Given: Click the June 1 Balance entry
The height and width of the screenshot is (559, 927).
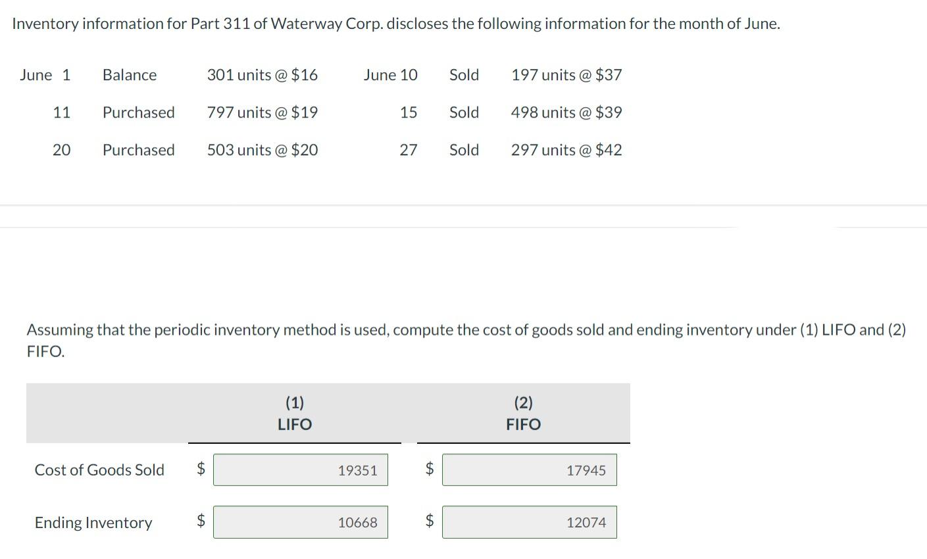Looking at the screenshot, I should point(130,75).
